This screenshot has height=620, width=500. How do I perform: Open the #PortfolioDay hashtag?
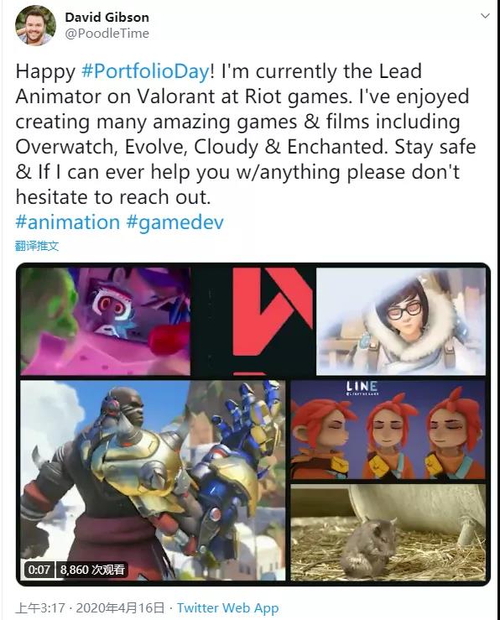(145, 71)
